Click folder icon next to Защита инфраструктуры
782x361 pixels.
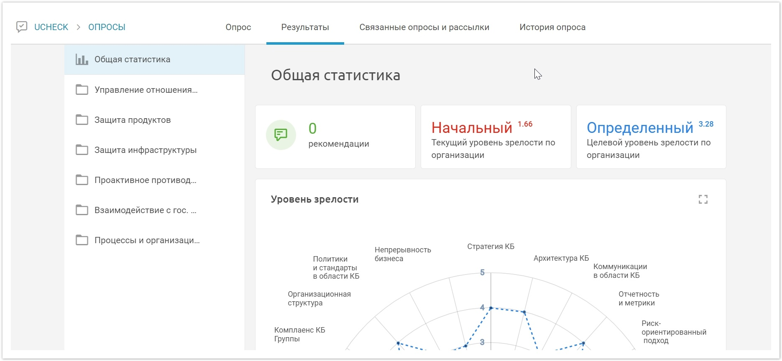pos(82,150)
